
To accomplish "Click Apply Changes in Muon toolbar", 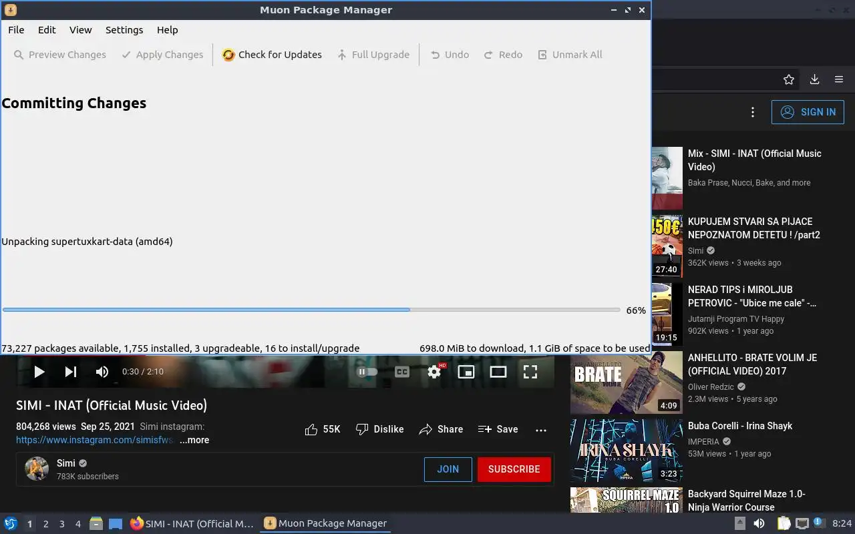I will click(162, 55).
